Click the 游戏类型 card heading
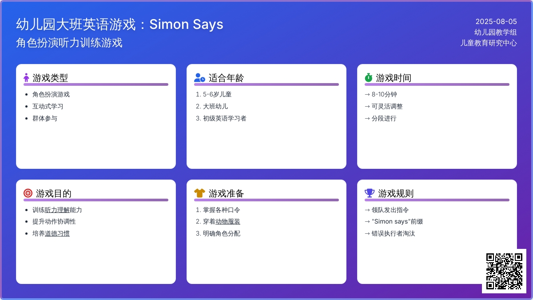Image resolution: width=533 pixels, height=300 pixels. click(50, 78)
